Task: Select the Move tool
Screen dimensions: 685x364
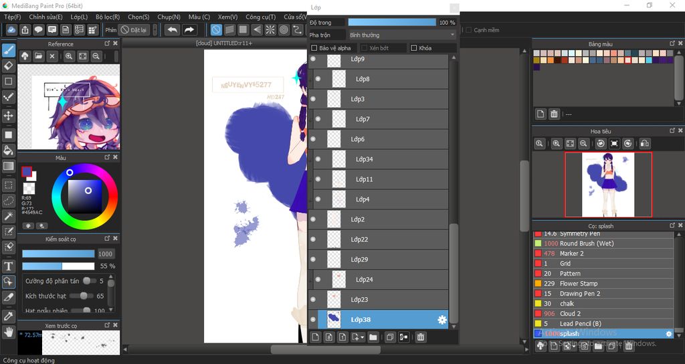Action: pyautogui.click(x=8, y=116)
